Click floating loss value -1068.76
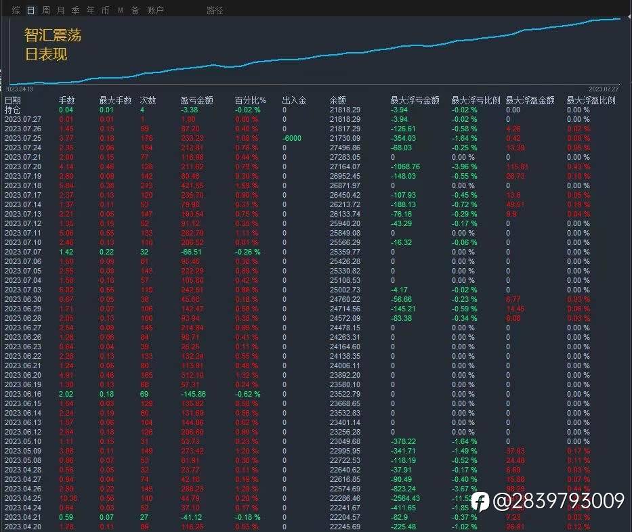 (x=406, y=167)
